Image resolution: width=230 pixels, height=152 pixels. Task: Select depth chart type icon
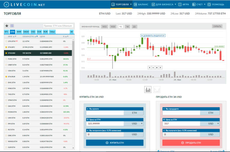pyautogui.click(x=157, y=89)
